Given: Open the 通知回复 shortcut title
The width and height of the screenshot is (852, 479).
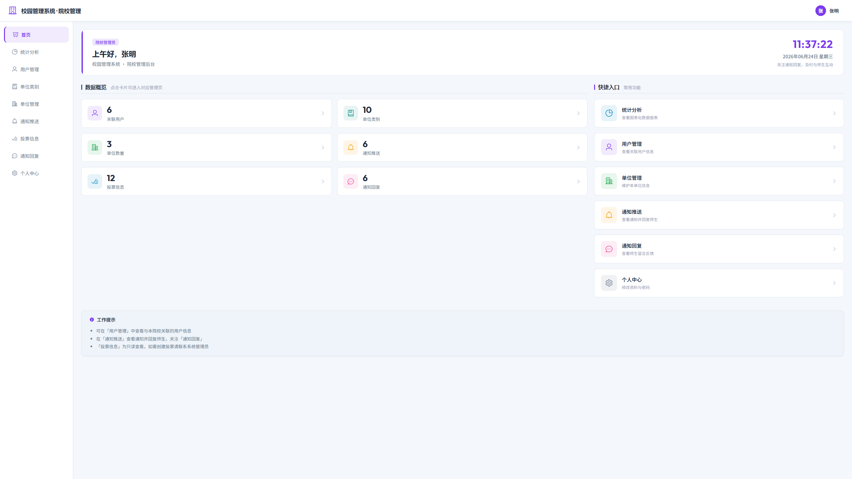Looking at the screenshot, I should 632,246.
